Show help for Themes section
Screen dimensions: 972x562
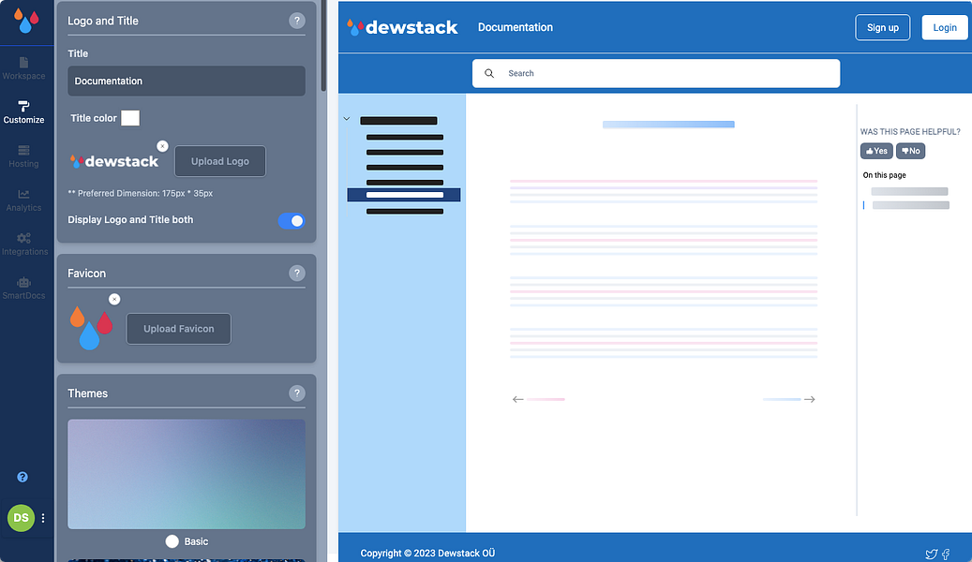(x=297, y=393)
